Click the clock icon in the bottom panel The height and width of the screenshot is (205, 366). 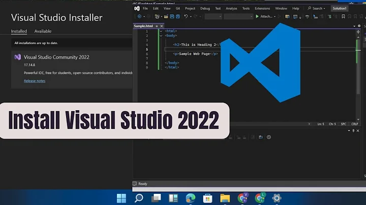(269, 137)
